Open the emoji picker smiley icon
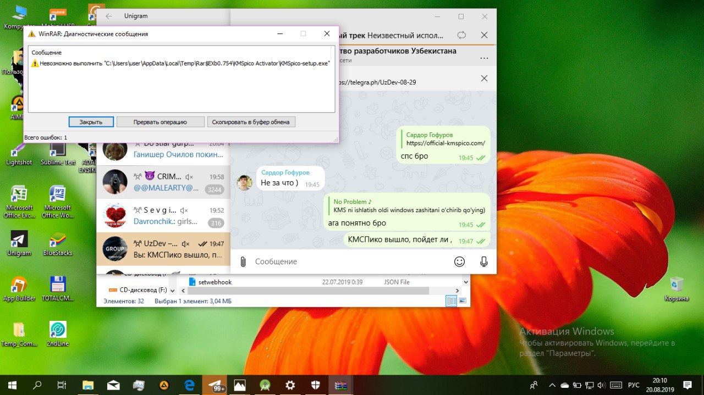The image size is (704, 395). [x=459, y=262]
